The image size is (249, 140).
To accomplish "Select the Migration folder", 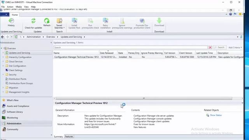I will pos(13,88).
